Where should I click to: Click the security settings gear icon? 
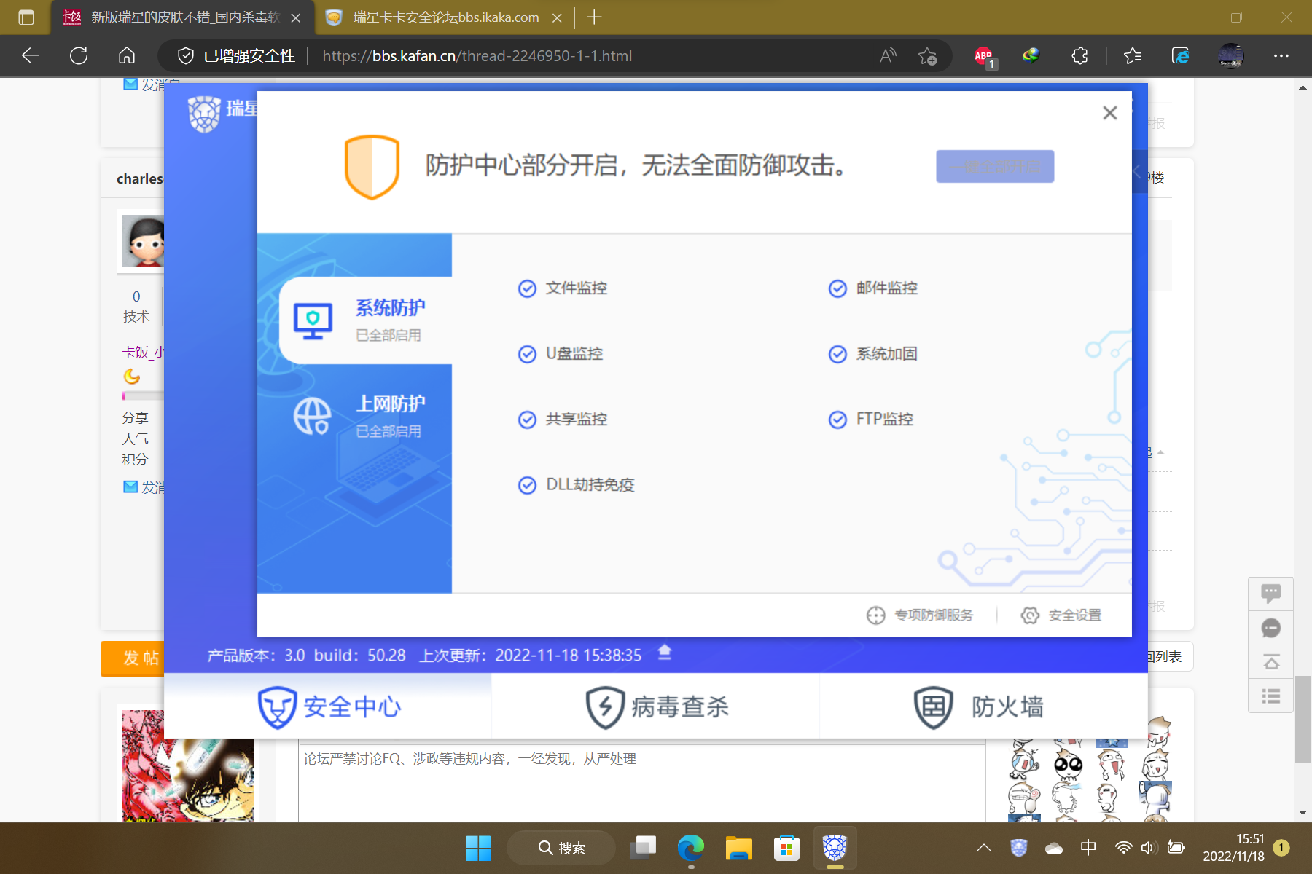[1030, 615]
